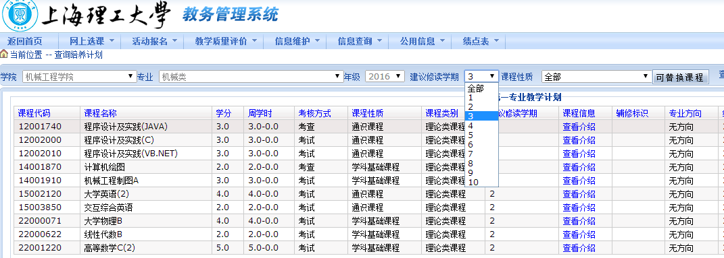Image resolution: width=724 pixels, height=258 pixels.
Task: Select option 10 in semester list
Action: pos(481,182)
